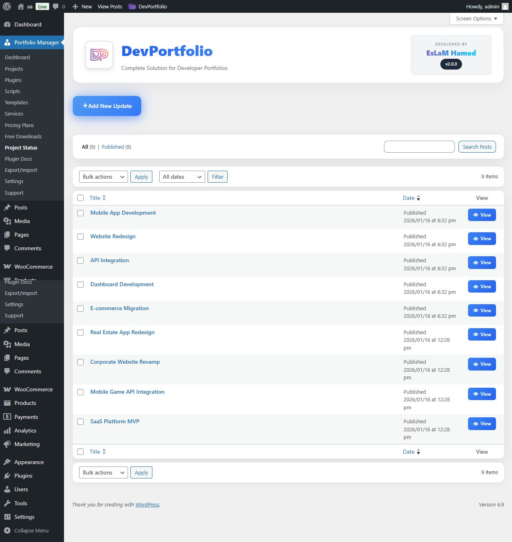The width and height of the screenshot is (512, 542).
Task: Open the Mobile Game API Integration title link
Action: (127, 392)
